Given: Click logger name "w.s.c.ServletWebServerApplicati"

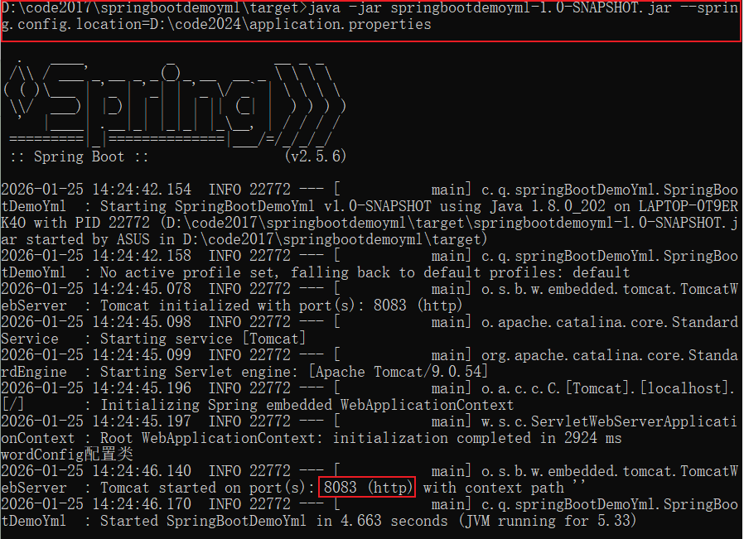Looking at the screenshot, I should click(x=610, y=421).
